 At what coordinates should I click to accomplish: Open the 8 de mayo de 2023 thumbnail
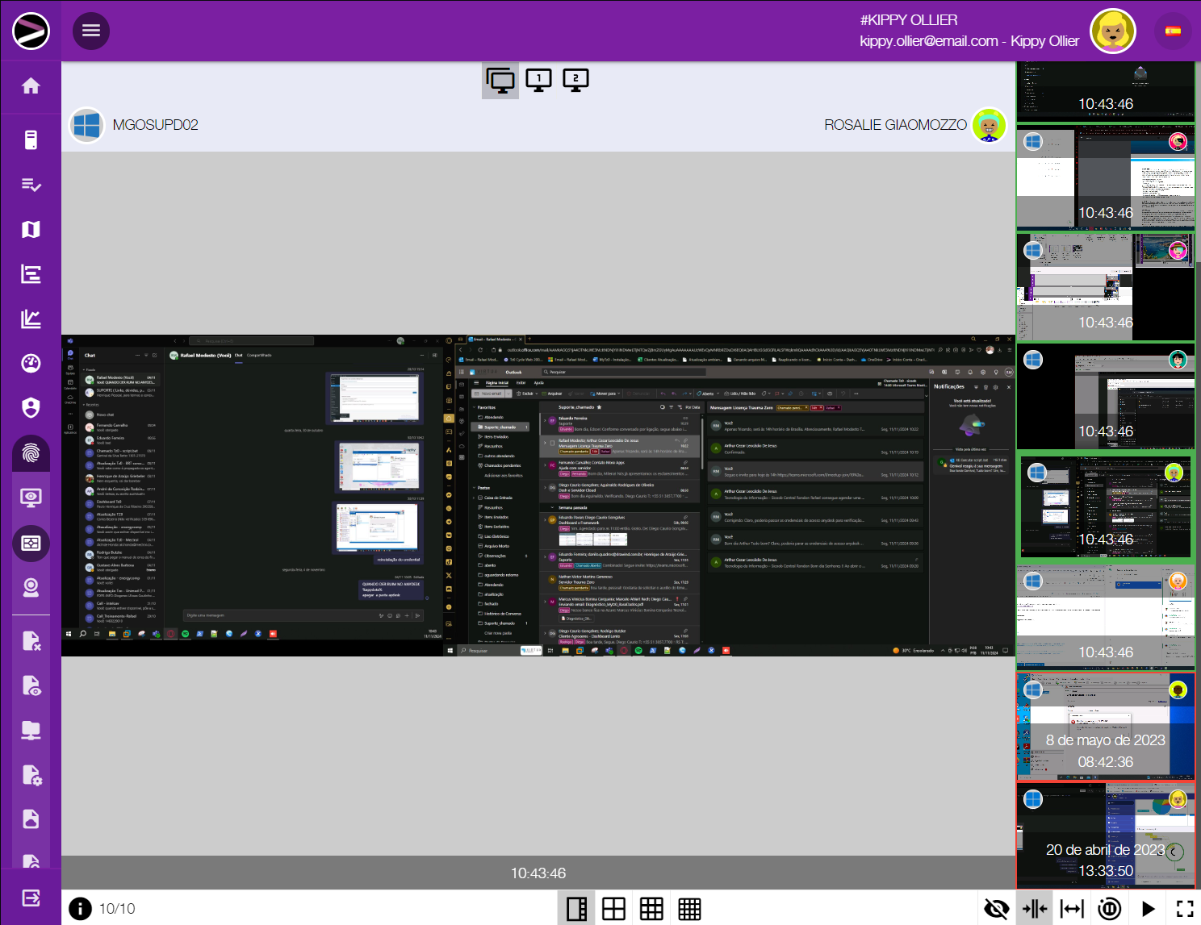[x=1105, y=727]
